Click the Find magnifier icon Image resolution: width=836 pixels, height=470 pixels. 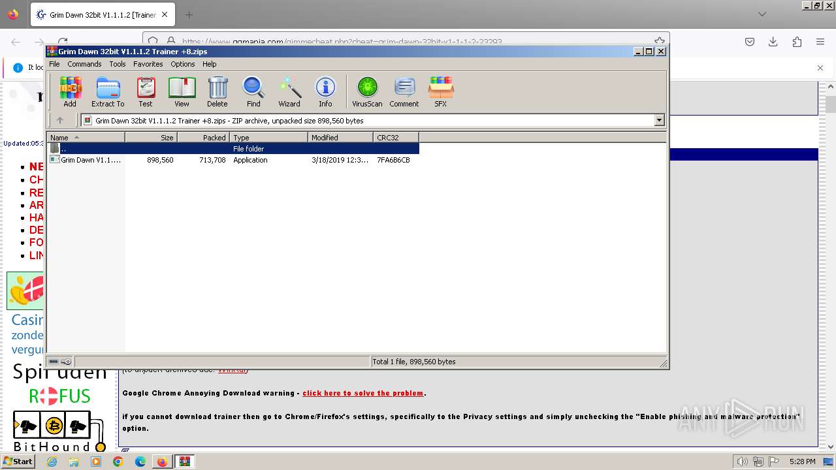pyautogui.click(x=253, y=91)
